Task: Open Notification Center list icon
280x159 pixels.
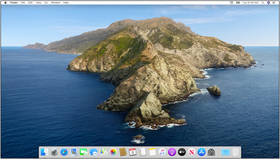Action: tap(274, 3)
